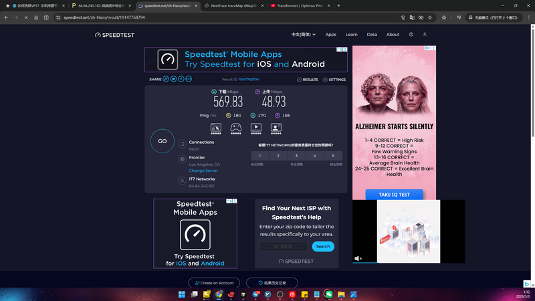Click the Speedtest Mobile Apps banner ad
This screenshot has width=535, height=301.
click(x=246, y=60)
